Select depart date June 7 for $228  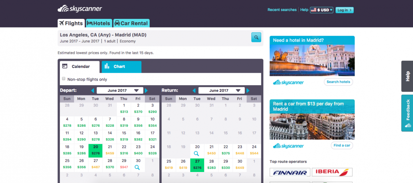[x=110, y=122]
